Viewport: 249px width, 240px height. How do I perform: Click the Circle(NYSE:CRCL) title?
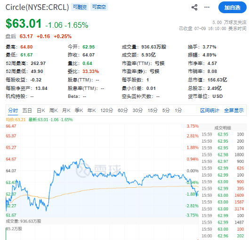coord(37,7)
